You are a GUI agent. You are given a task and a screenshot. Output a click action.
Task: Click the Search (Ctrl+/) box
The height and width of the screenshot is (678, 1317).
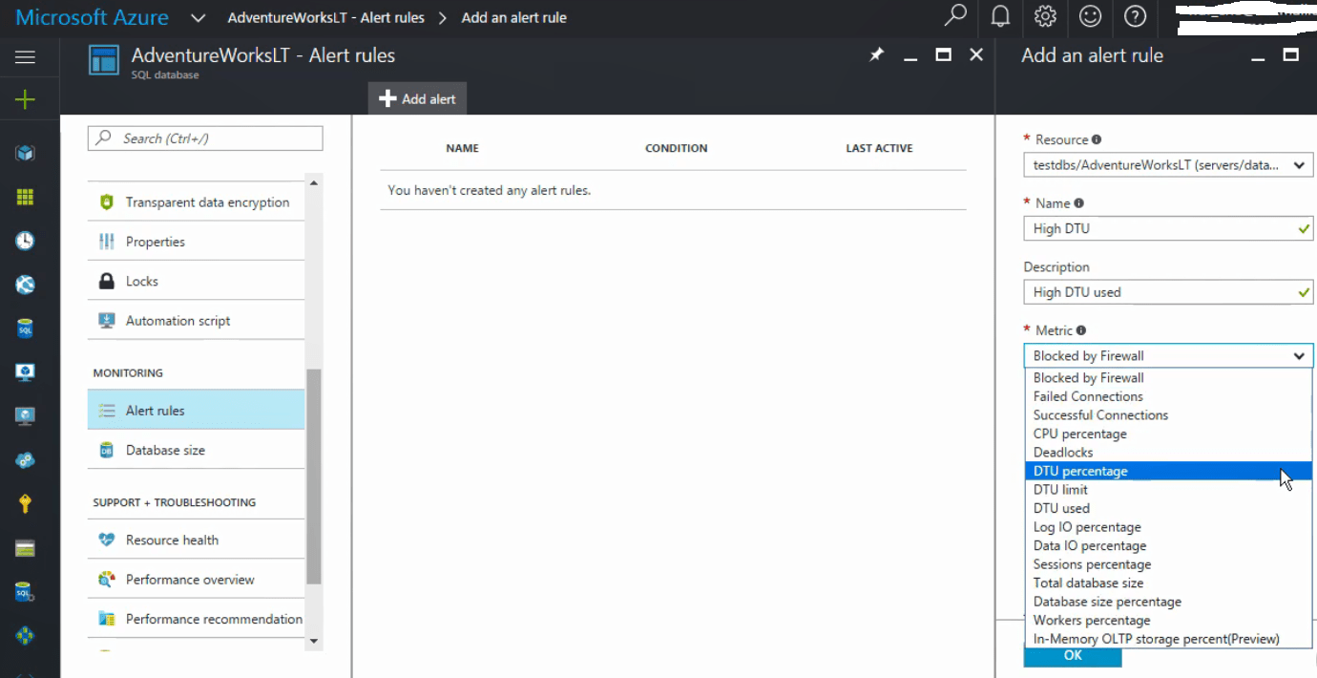(205, 138)
